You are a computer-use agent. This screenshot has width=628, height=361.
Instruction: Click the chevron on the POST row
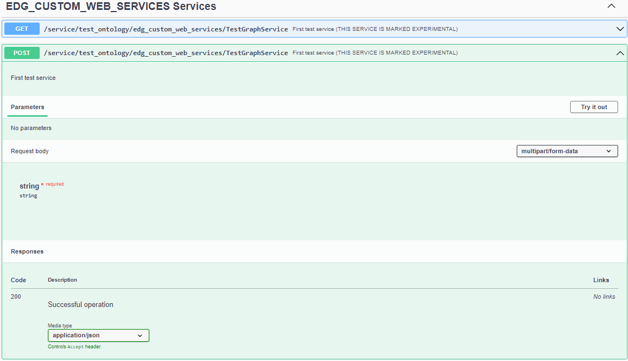[619, 53]
